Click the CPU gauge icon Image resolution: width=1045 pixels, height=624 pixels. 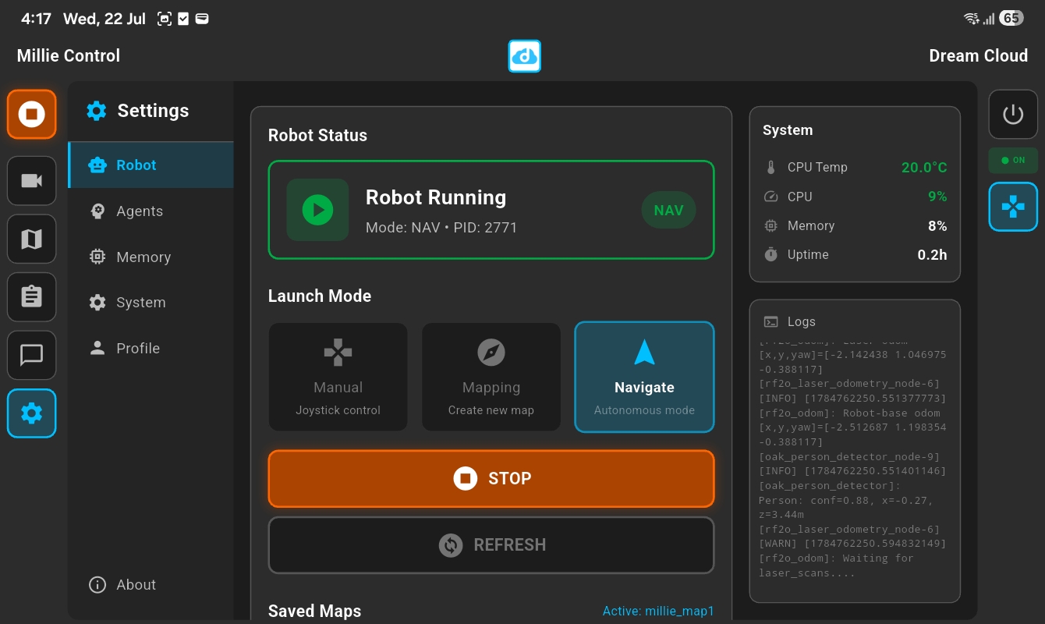pyautogui.click(x=771, y=197)
